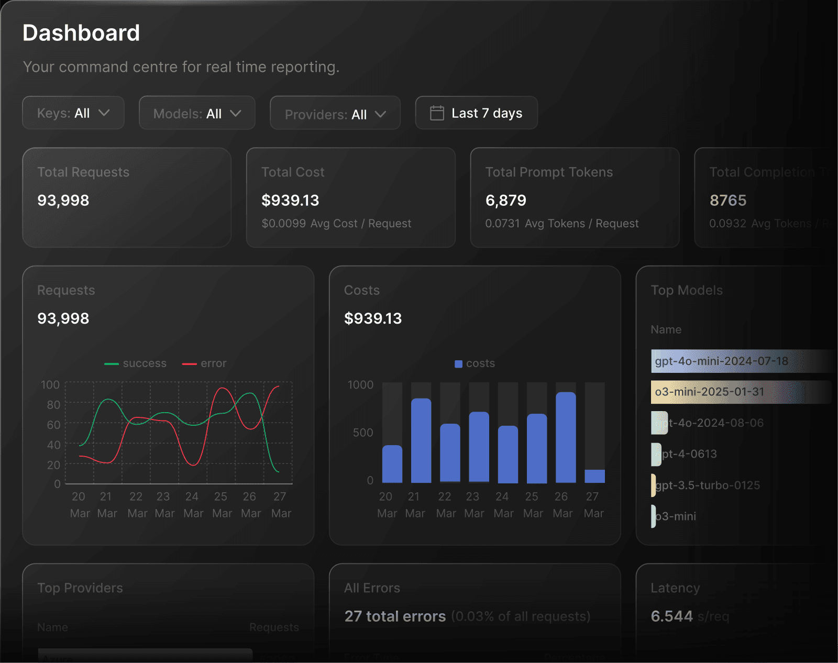Image resolution: width=838 pixels, height=663 pixels.
Task: Click the Total Completion Tokens value 8765
Action: click(x=728, y=200)
